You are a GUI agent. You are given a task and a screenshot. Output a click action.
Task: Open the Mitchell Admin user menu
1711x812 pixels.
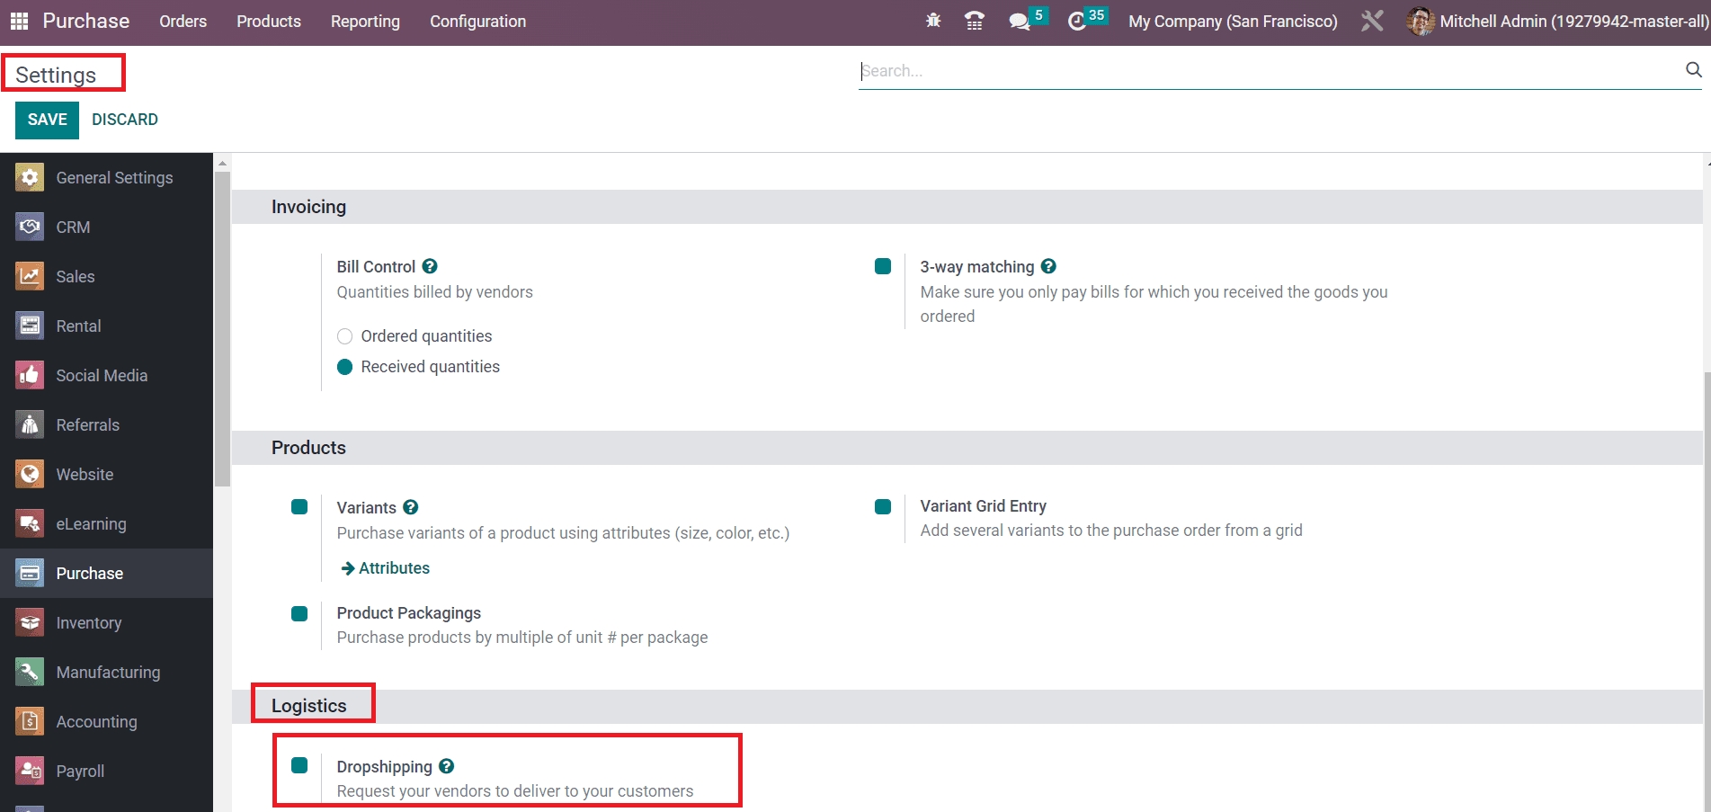(x=1558, y=21)
